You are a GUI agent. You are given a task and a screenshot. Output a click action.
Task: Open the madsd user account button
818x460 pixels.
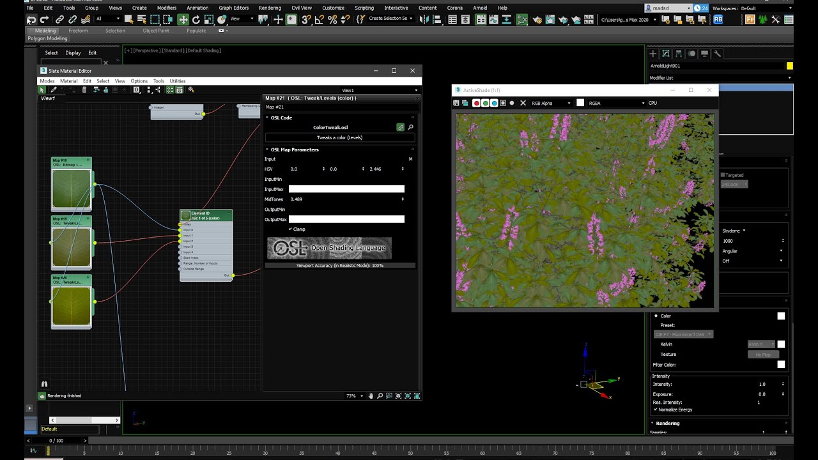668,8
